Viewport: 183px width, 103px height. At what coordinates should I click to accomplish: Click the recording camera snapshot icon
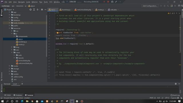pyautogui.click(x=112, y=2)
